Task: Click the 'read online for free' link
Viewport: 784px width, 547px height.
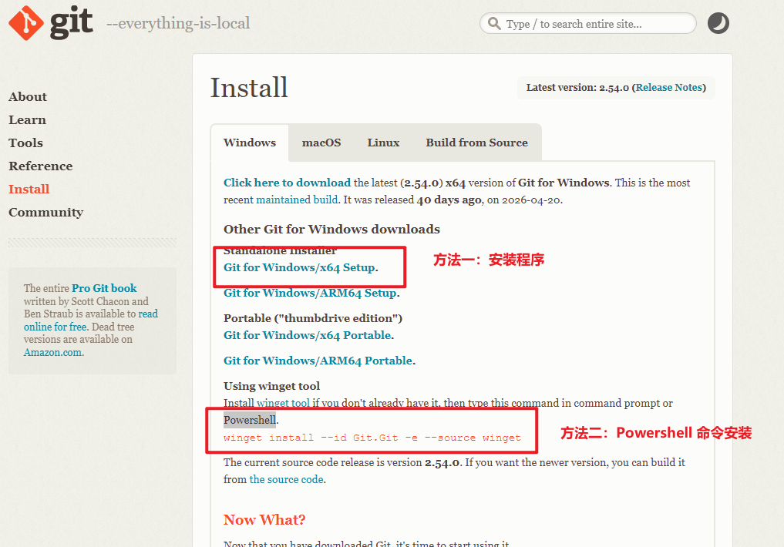Action: point(91,320)
